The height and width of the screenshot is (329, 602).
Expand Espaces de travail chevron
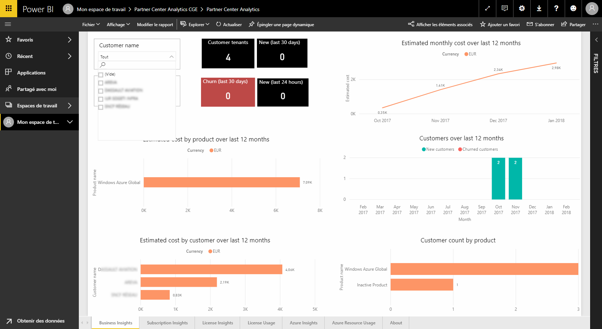[x=70, y=106]
